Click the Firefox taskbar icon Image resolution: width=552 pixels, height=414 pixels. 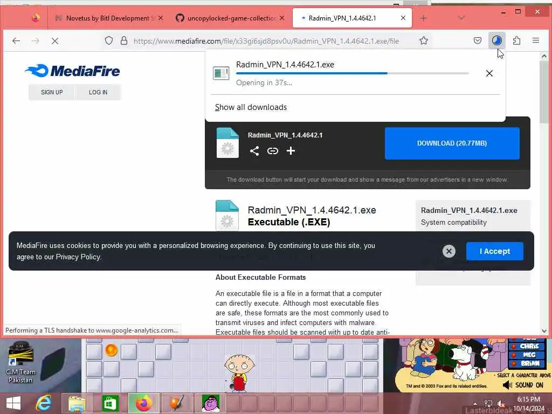pos(143,403)
